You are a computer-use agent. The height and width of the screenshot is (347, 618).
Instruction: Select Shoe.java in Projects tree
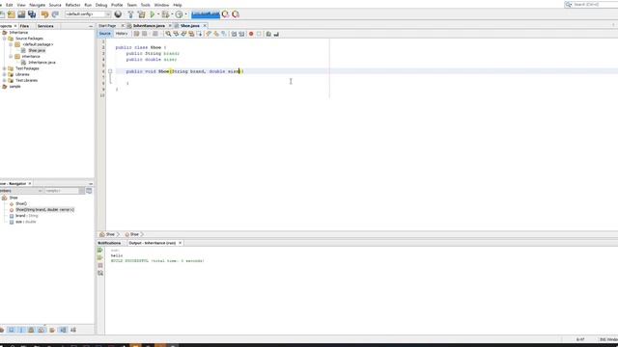[37, 50]
